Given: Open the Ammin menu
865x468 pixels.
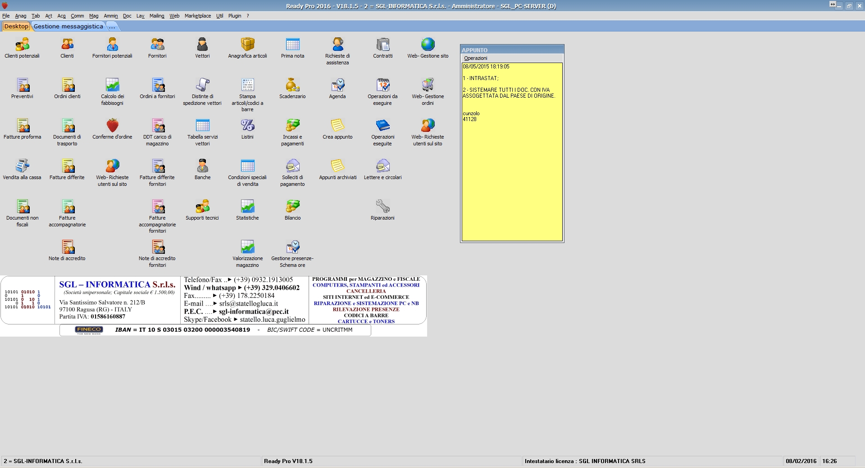Looking at the screenshot, I should pos(111,16).
